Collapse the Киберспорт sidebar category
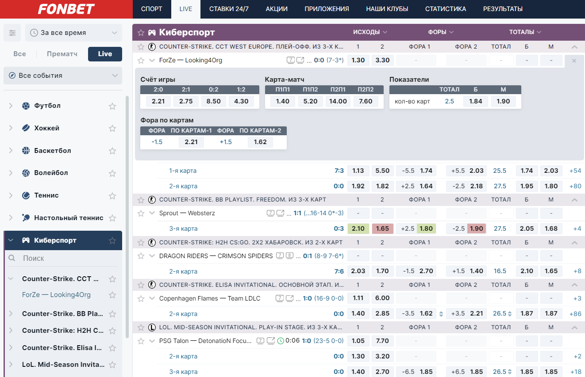The height and width of the screenshot is (377, 585). (x=11, y=240)
